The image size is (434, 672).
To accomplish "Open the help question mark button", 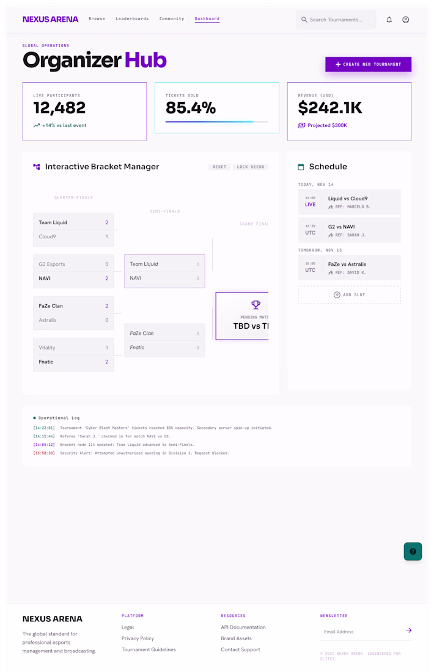I will tap(413, 551).
